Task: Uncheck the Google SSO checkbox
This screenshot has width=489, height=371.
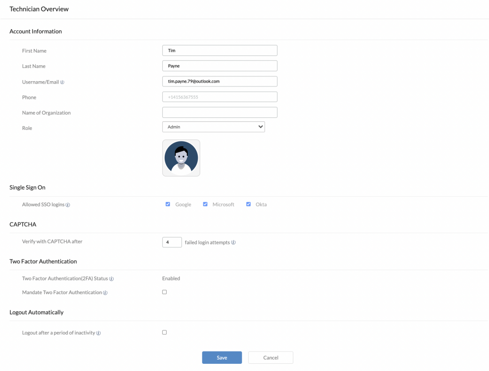Action: (x=168, y=204)
